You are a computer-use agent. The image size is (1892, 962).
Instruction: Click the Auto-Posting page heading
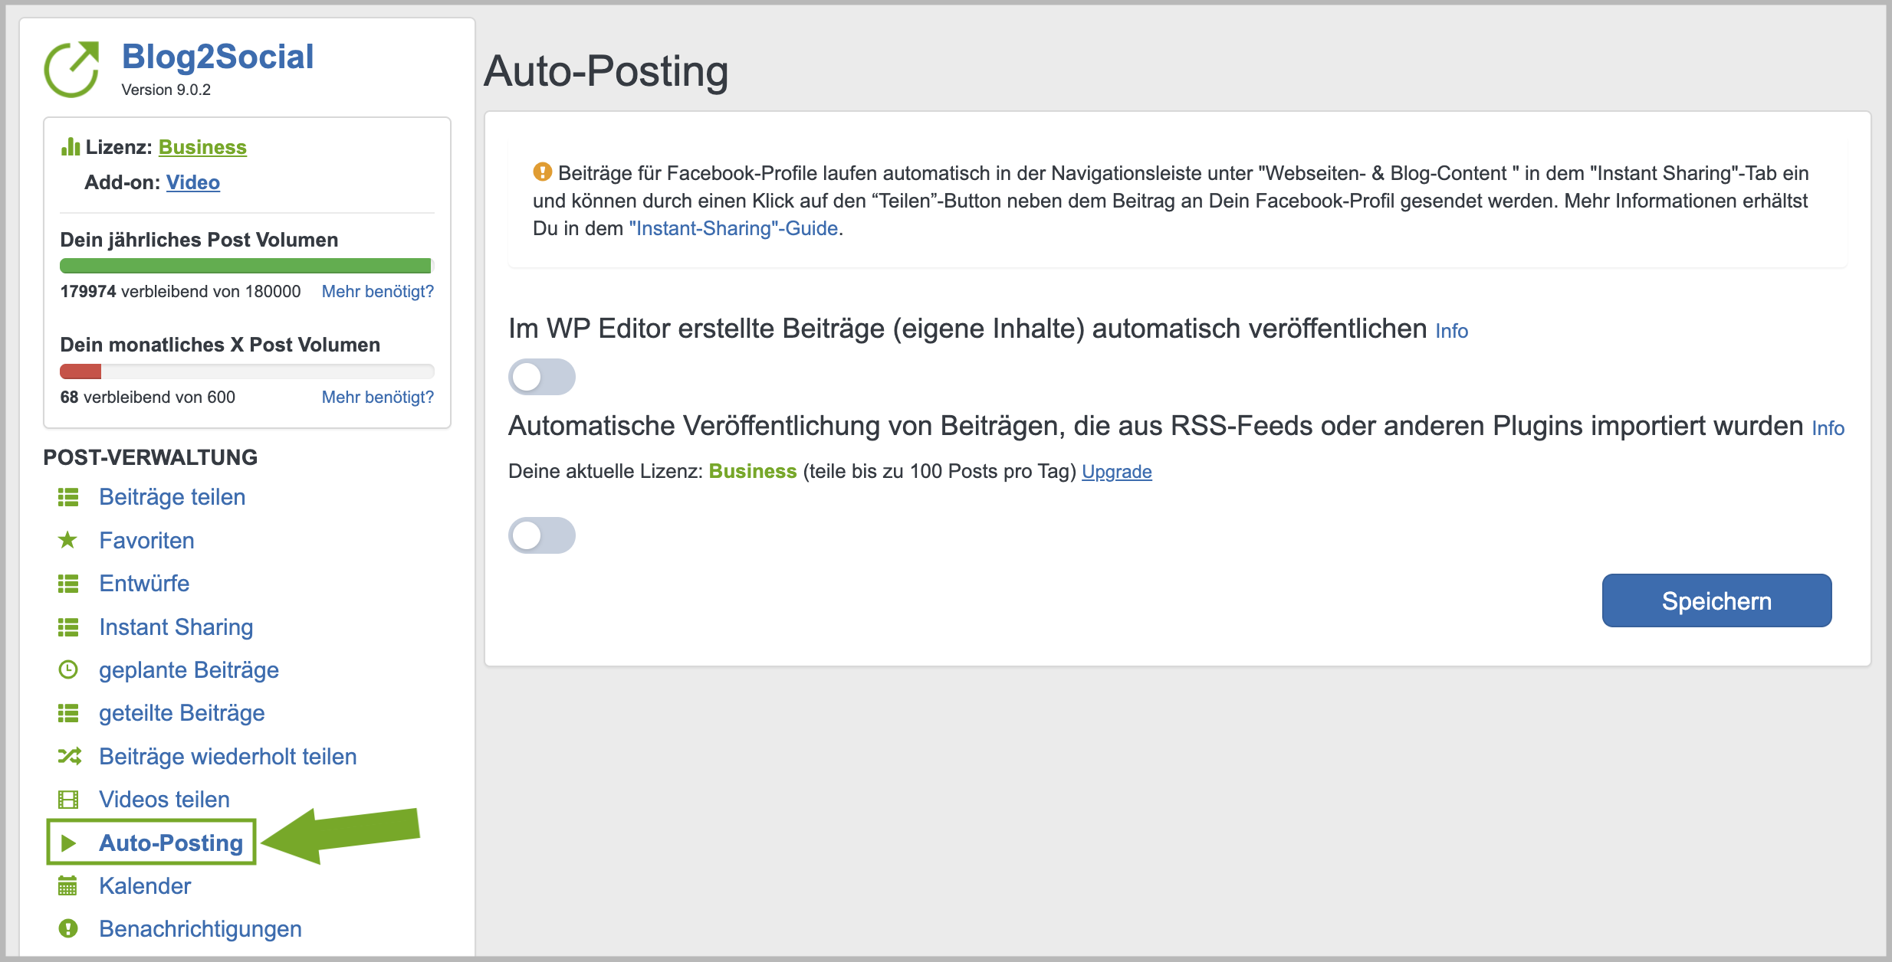tap(606, 71)
